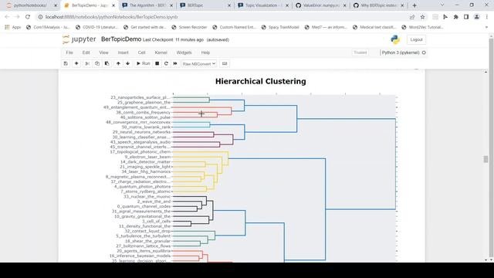Image resolution: width=494 pixels, height=278 pixels.
Task: Open the Help menu
Action: click(x=205, y=53)
